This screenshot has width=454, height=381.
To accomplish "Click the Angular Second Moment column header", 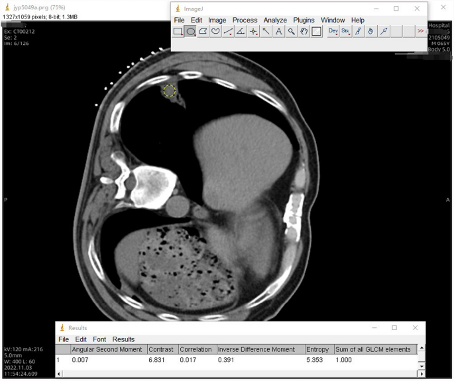I will point(109,349).
